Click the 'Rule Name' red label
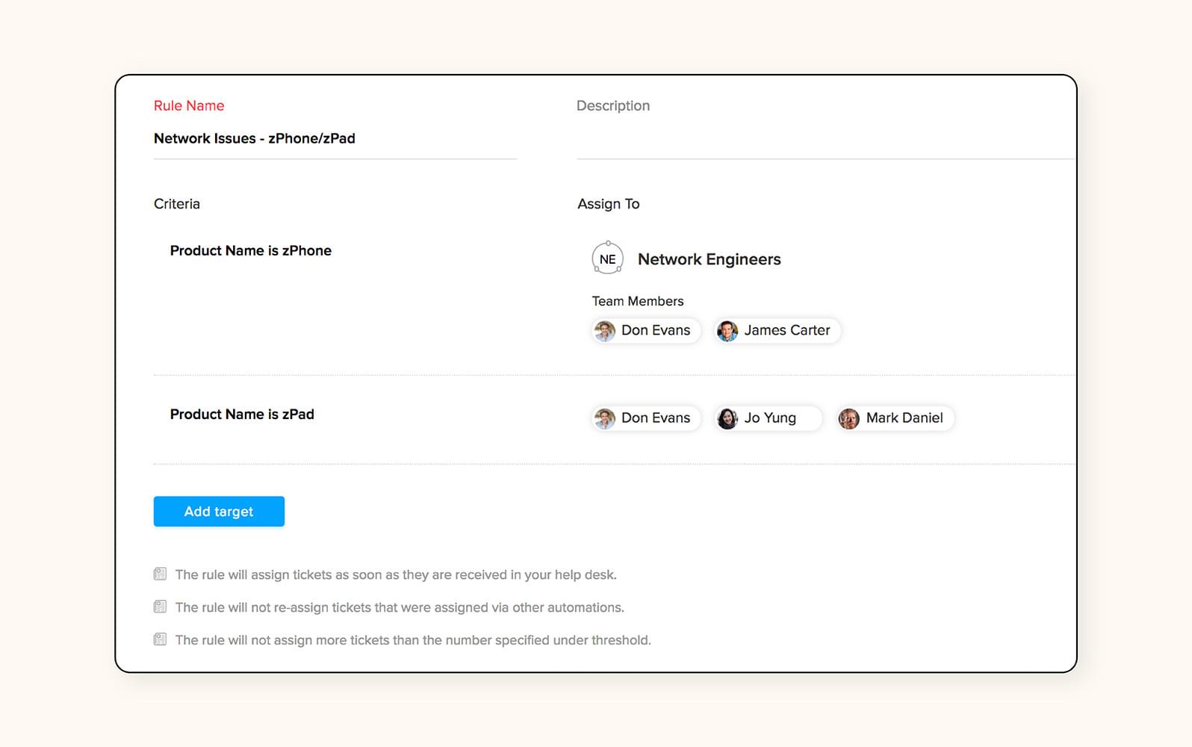1192x747 pixels. [189, 105]
